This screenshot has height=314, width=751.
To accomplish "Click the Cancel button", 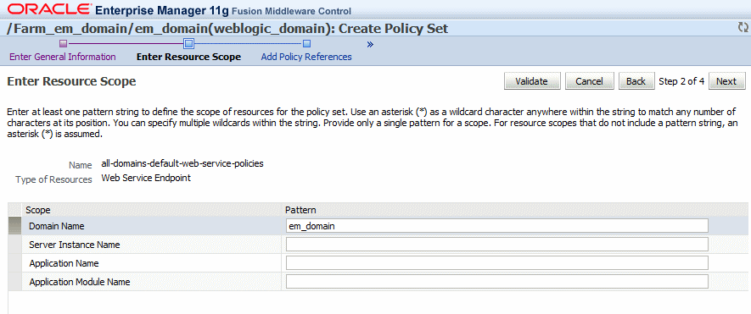I will pyautogui.click(x=589, y=81).
